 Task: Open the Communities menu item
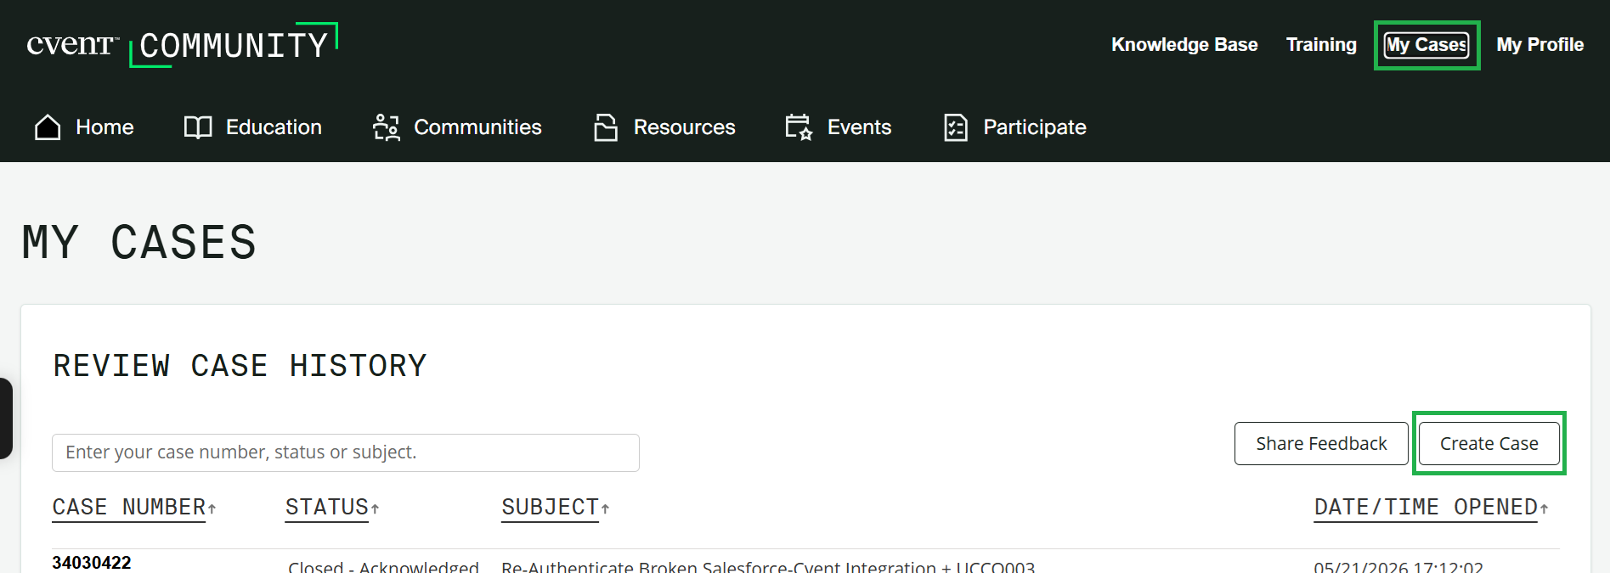click(457, 127)
